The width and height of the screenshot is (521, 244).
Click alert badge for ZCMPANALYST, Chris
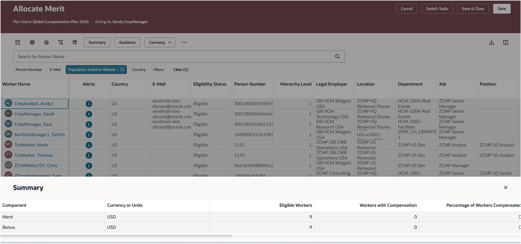pyautogui.click(x=89, y=166)
